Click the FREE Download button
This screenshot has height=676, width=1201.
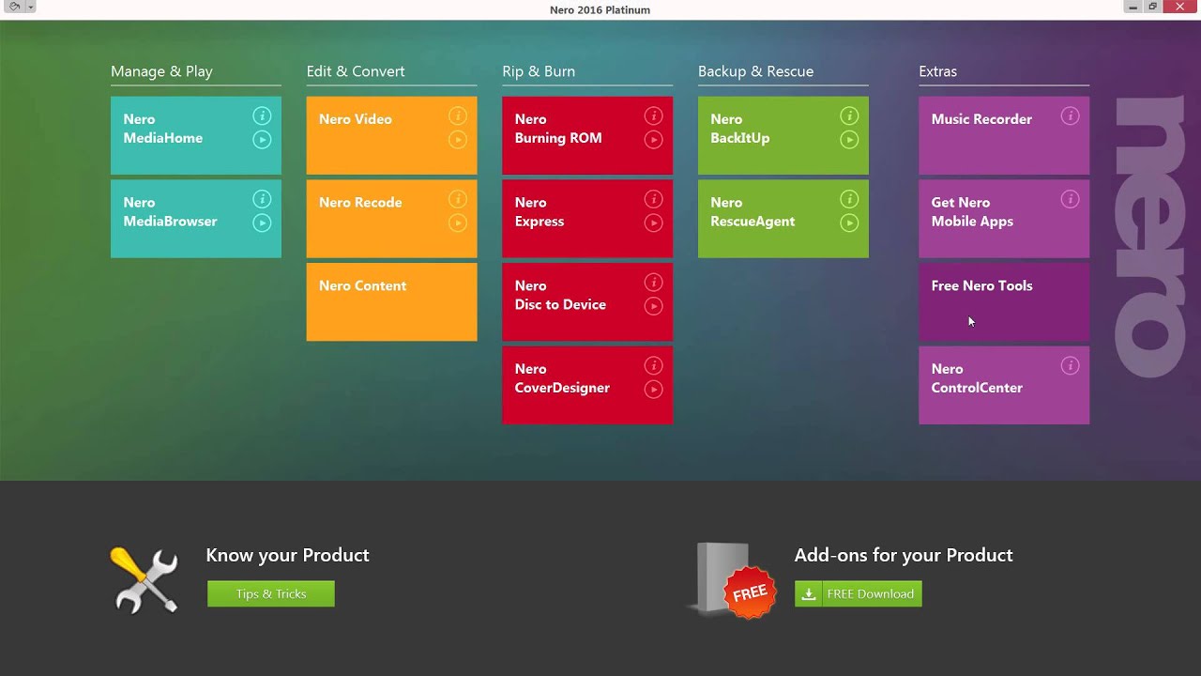point(859,593)
